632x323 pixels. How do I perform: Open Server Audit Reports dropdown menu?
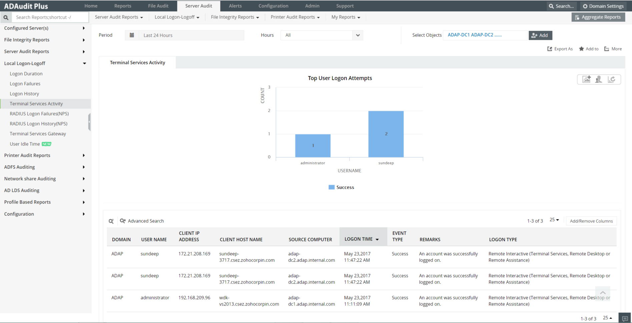click(x=119, y=17)
